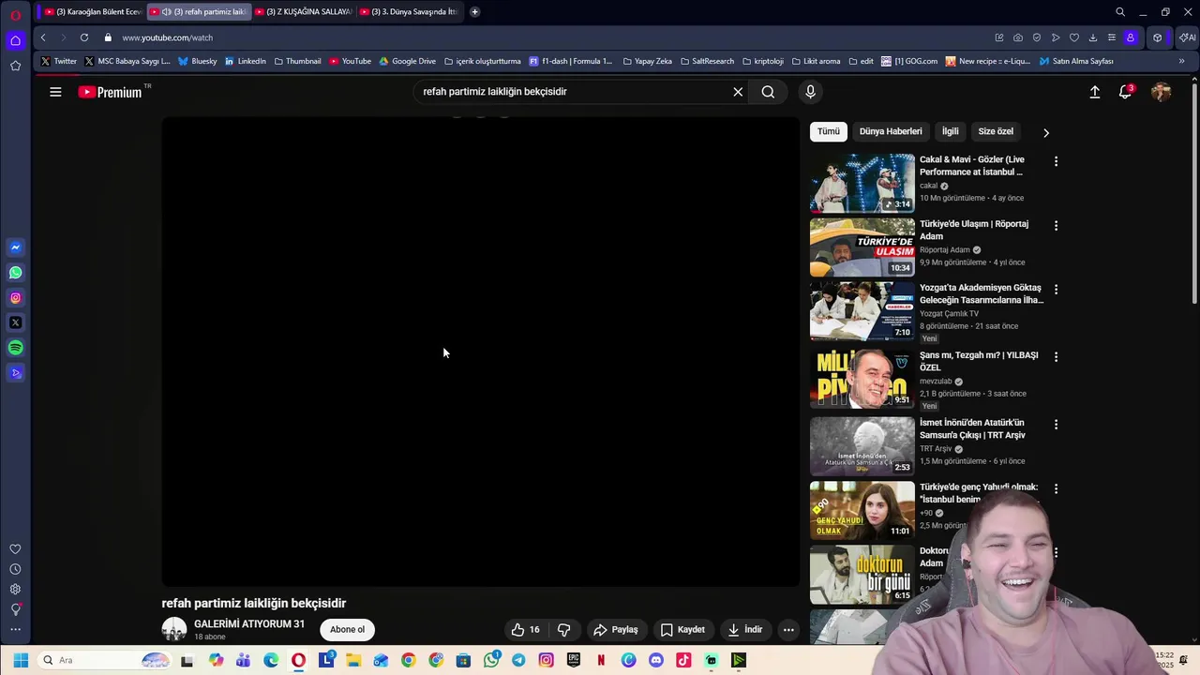Select the İlgili filter chip

point(950,131)
